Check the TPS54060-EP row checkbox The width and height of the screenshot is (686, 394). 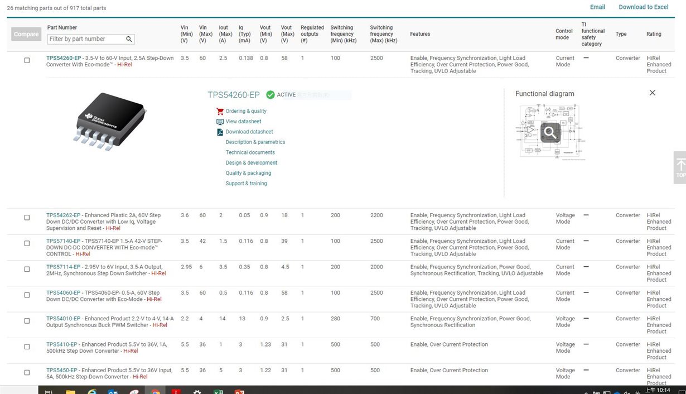27,295
